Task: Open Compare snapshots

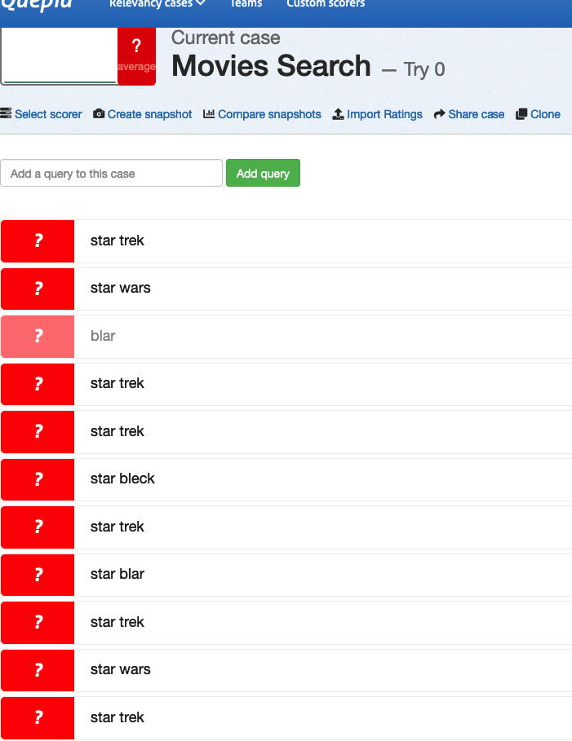Action: click(x=269, y=114)
